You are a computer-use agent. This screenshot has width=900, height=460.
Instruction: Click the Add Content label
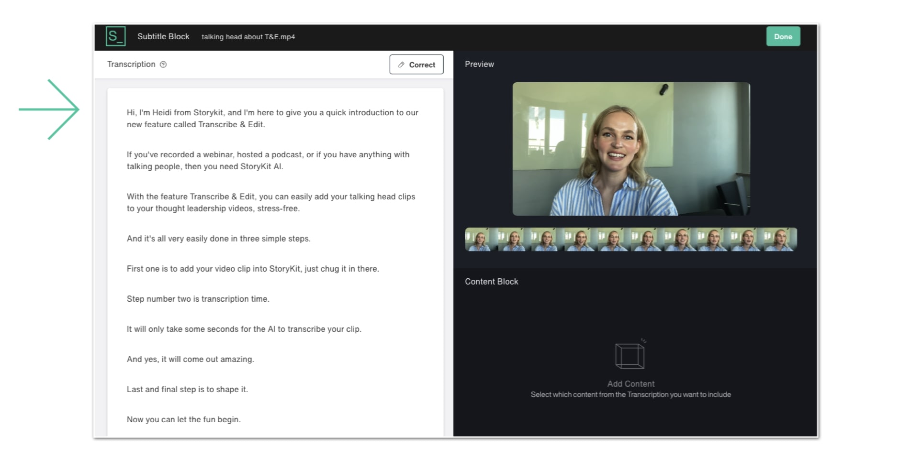pyautogui.click(x=631, y=383)
